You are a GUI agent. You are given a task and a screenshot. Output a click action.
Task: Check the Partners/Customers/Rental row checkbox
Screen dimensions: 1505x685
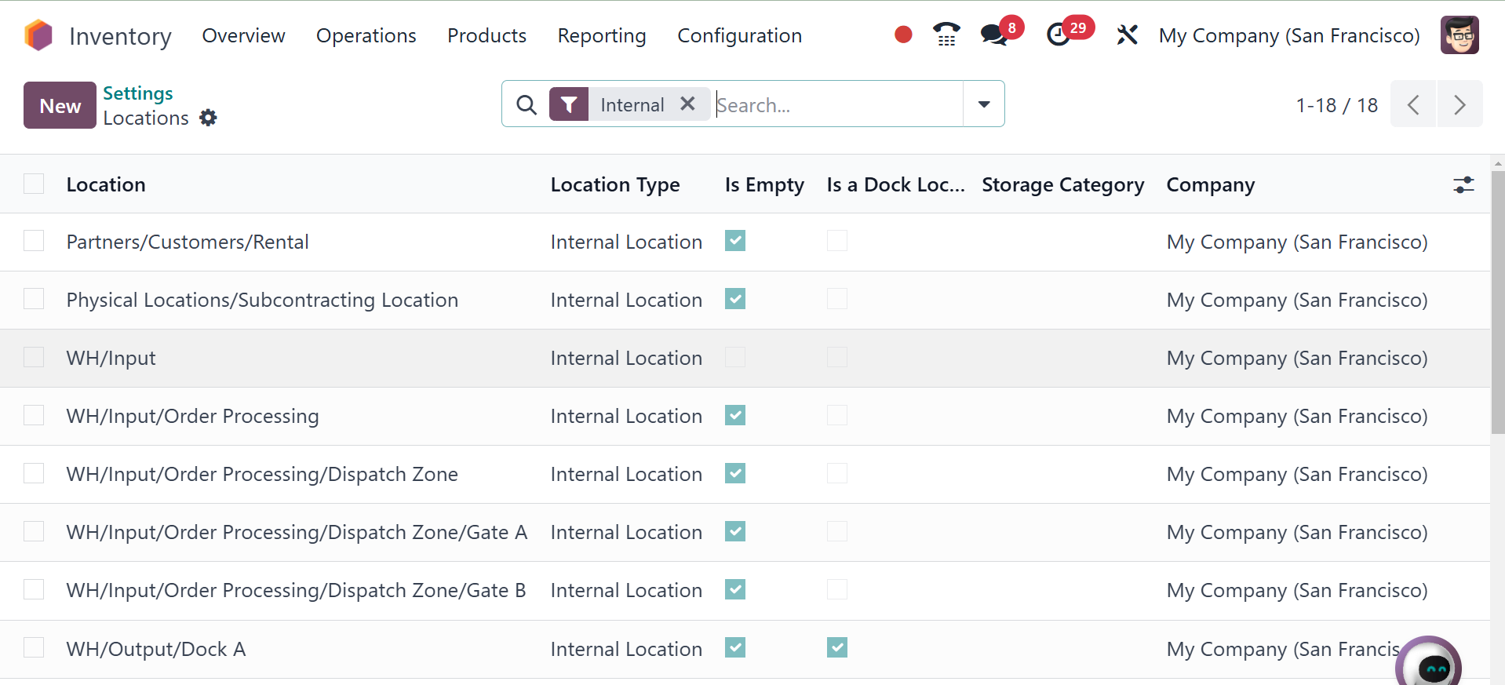point(34,241)
